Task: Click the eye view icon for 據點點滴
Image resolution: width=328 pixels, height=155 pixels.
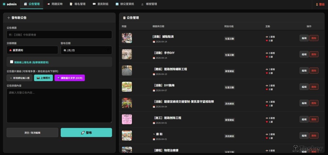Action: 267,37
